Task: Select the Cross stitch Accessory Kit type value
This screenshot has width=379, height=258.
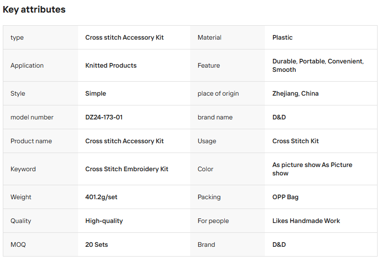Action: [x=124, y=37]
